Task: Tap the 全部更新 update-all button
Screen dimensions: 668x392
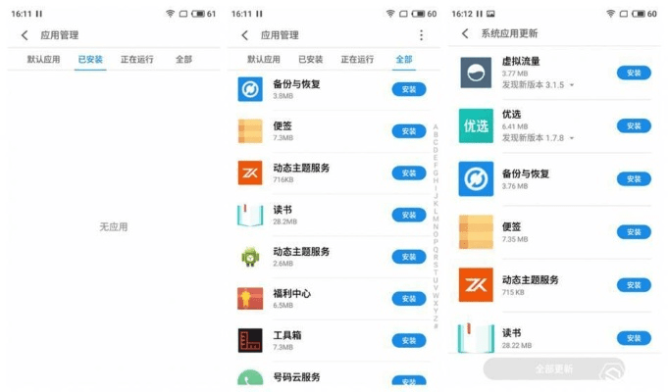Action: [554, 368]
